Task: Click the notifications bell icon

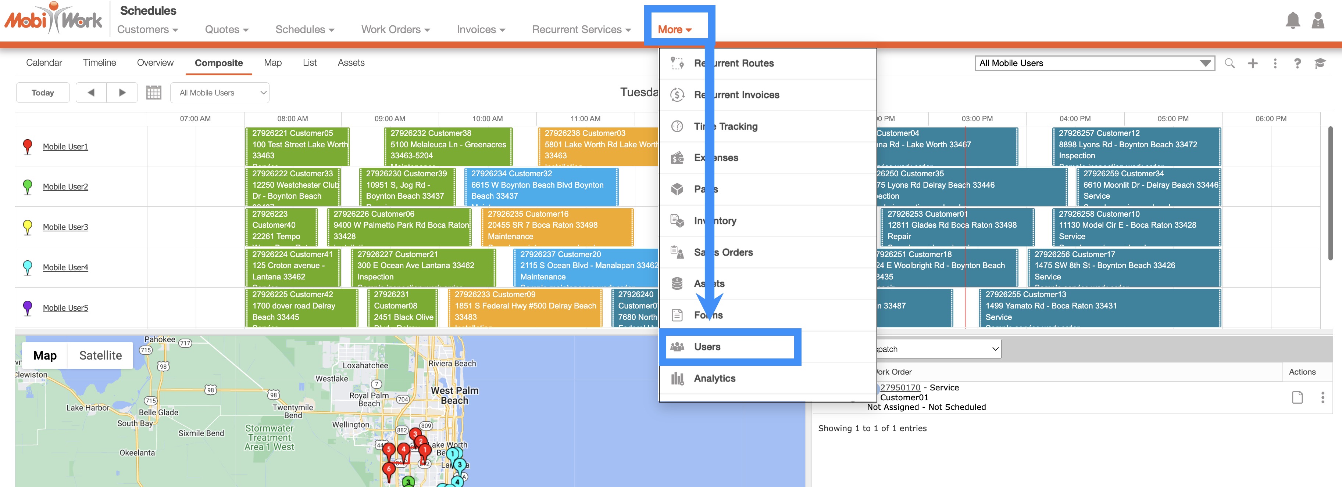Action: pos(1292,21)
